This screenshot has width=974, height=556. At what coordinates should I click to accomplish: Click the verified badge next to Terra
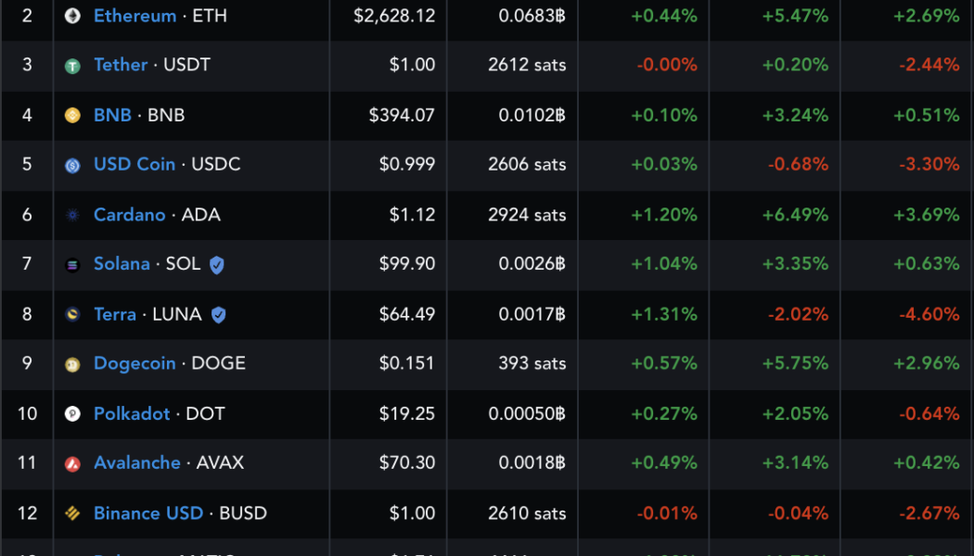pyautogui.click(x=218, y=314)
